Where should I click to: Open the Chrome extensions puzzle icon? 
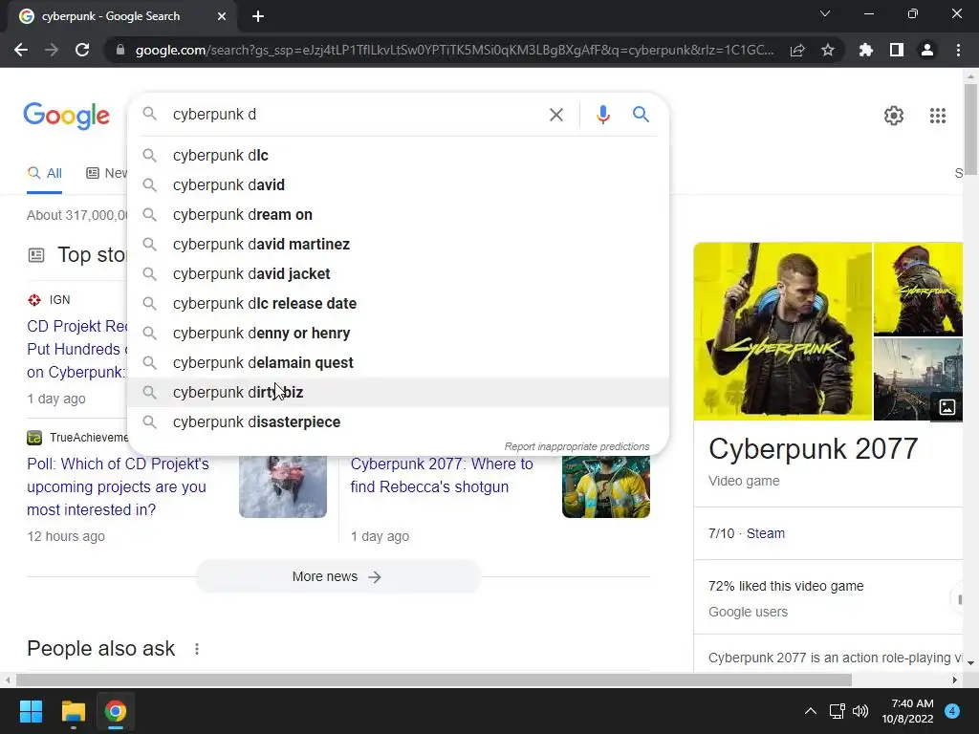(x=865, y=50)
